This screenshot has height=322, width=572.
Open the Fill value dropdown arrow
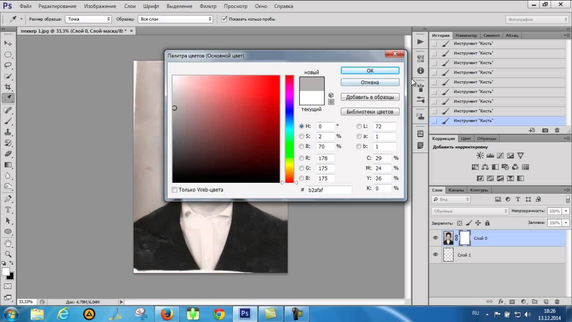click(x=566, y=223)
